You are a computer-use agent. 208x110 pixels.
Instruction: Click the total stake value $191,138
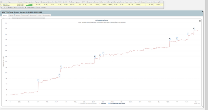pos(130,5)
